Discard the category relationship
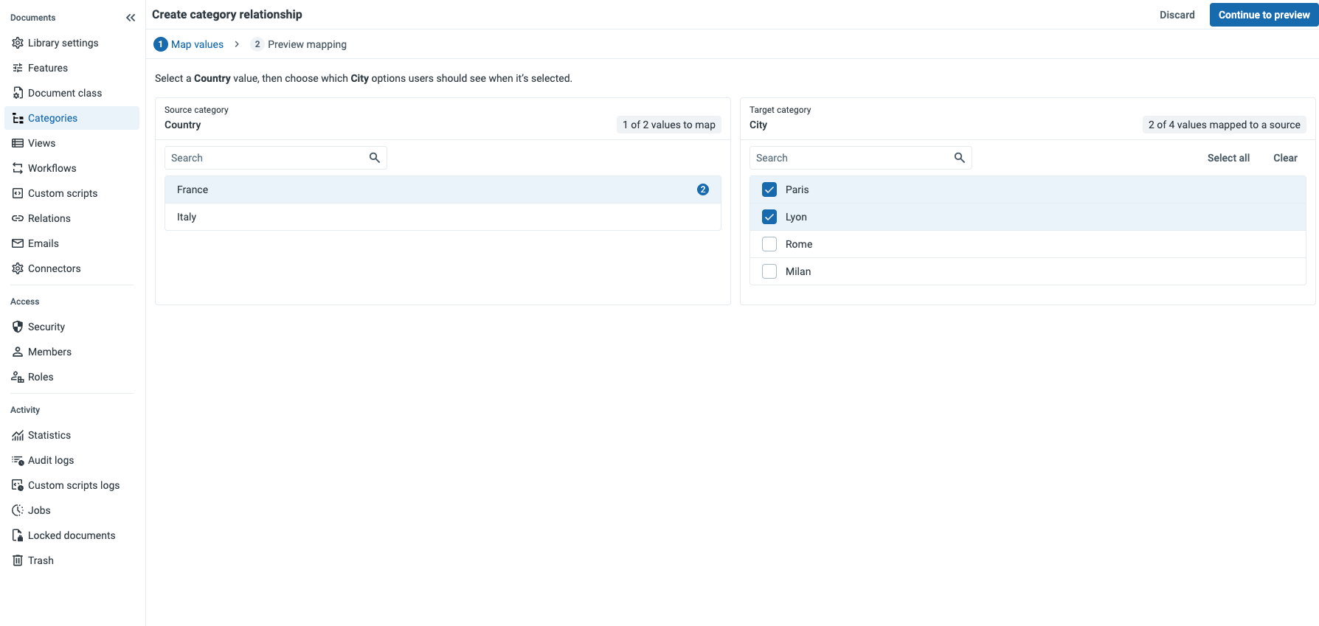 pyautogui.click(x=1177, y=15)
